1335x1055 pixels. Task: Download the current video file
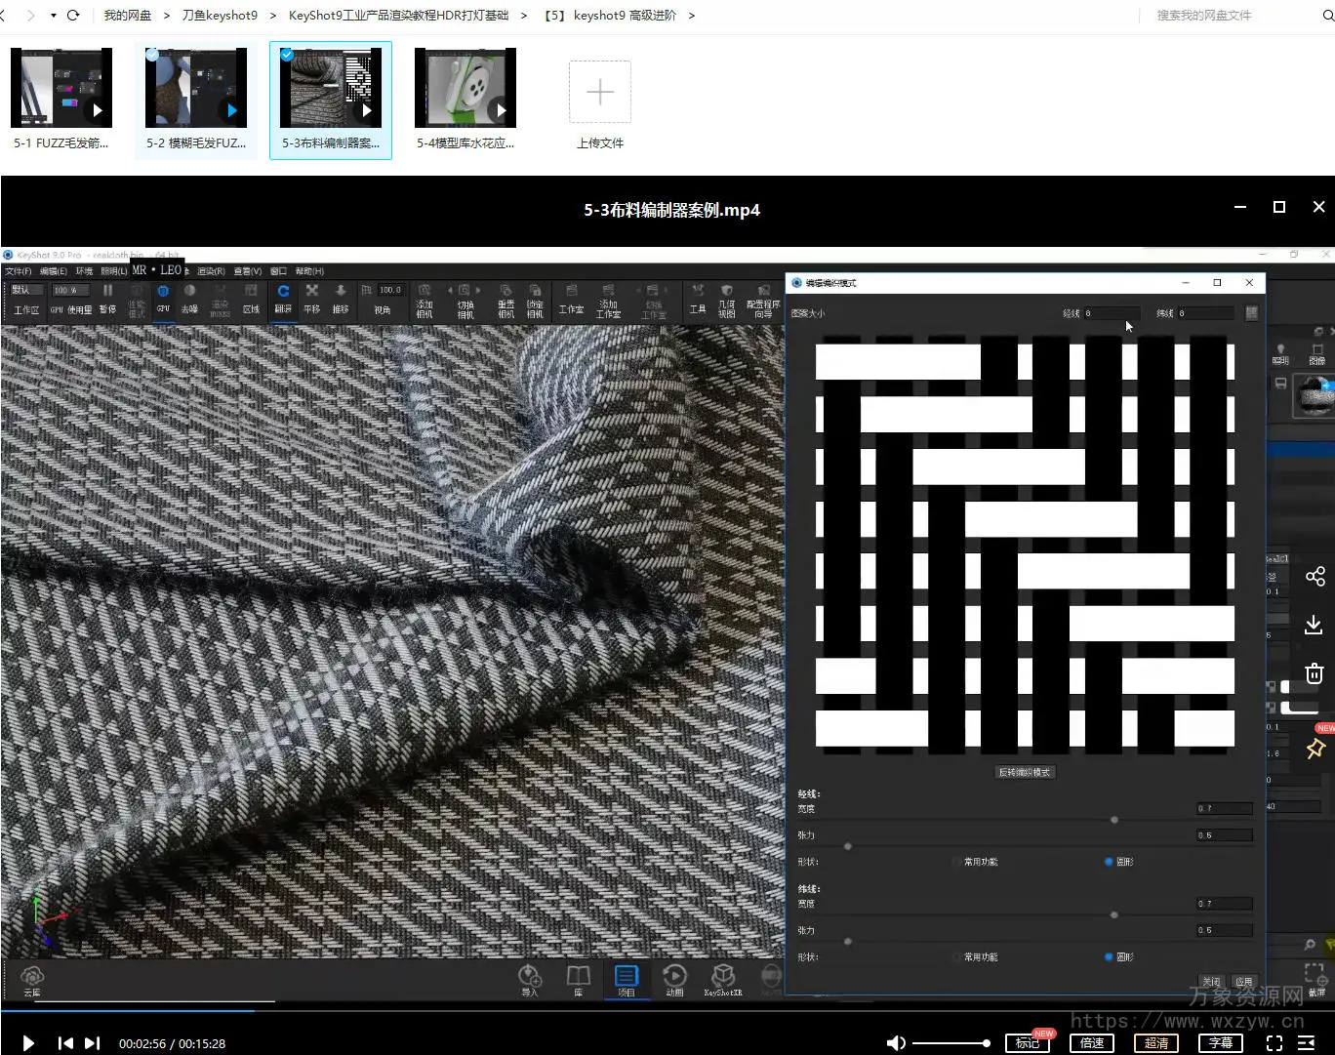pos(1315,625)
